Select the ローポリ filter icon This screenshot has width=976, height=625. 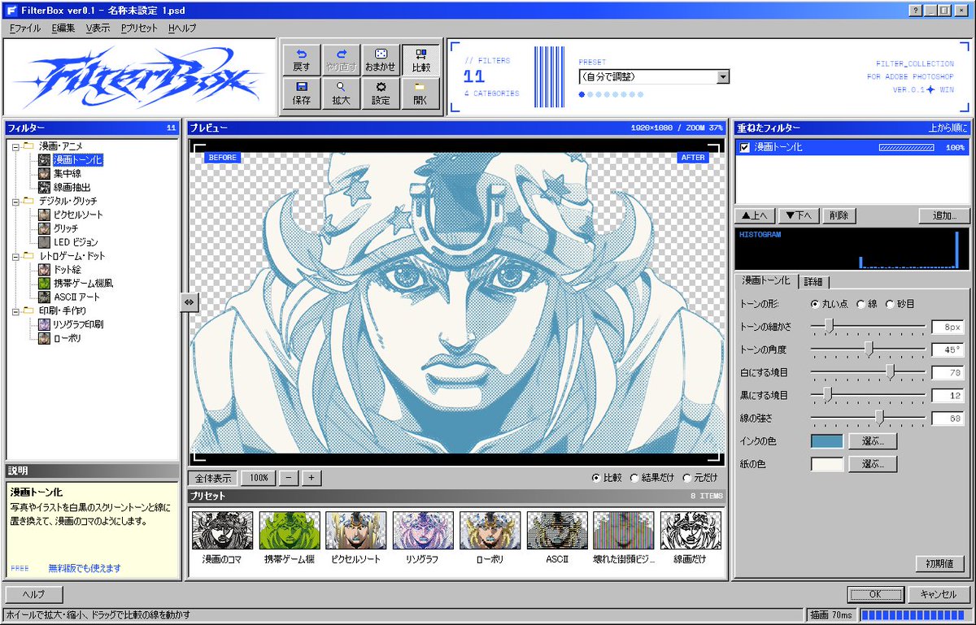pyautogui.click(x=44, y=338)
